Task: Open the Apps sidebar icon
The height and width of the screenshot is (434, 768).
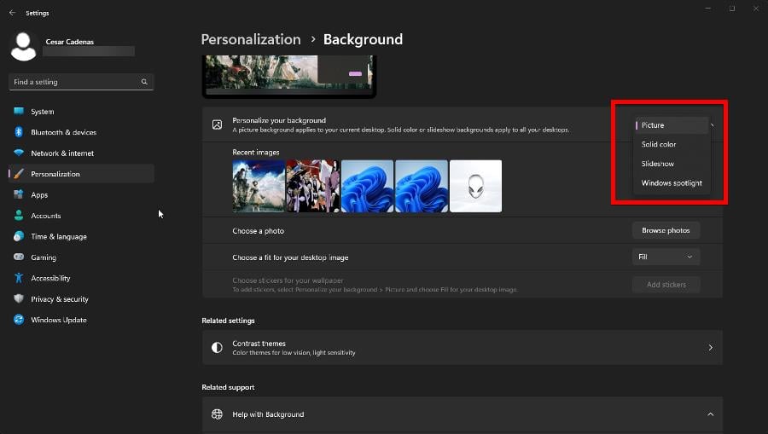Action: coord(18,195)
